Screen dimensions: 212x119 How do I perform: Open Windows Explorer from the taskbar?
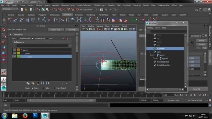click(15, 116)
